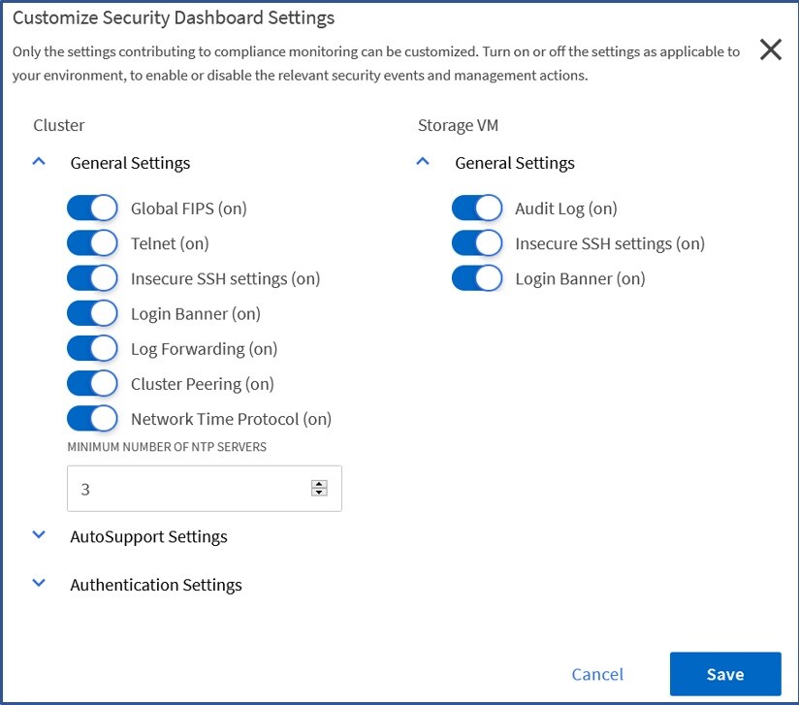The height and width of the screenshot is (705, 799).
Task: Collapse Storage VM General Settings chevron
Action: (423, 163)
